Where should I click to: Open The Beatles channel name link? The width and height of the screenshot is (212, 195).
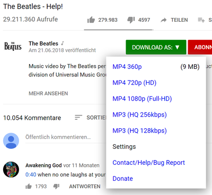[x=43, y=43]
